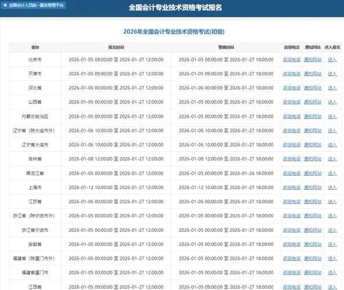
Task: Click 进入 for 上海市
Action: [x=332, y=187]
